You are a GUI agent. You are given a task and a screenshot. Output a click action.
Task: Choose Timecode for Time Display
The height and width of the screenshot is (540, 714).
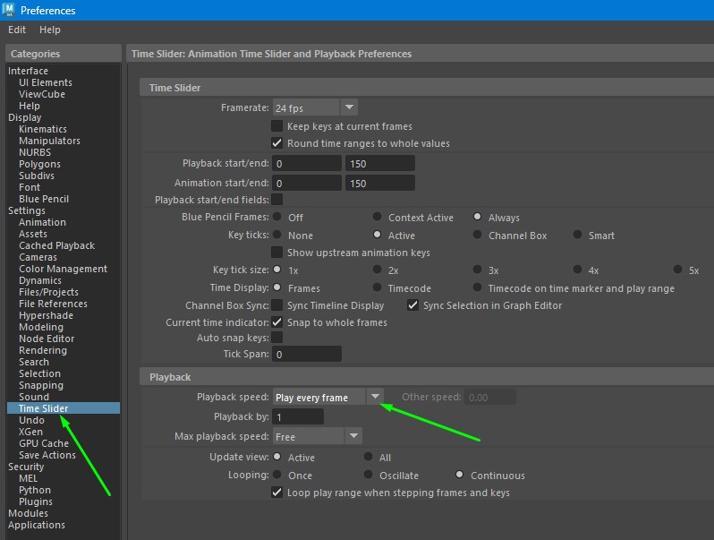click(x=378, y=288)
